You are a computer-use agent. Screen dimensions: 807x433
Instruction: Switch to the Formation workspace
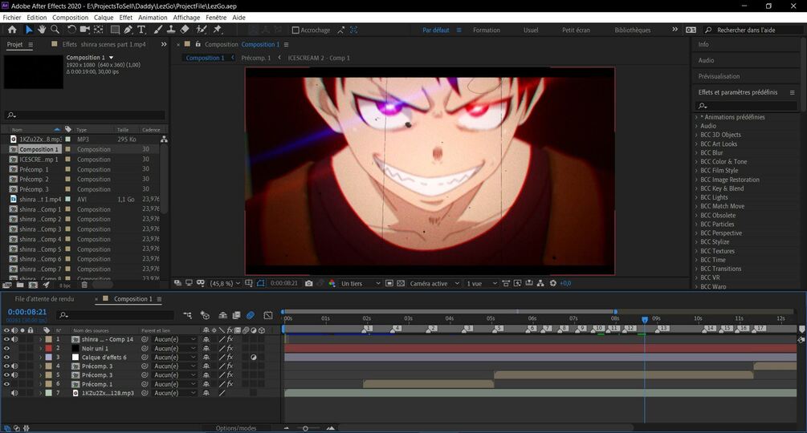coord(487,30)
